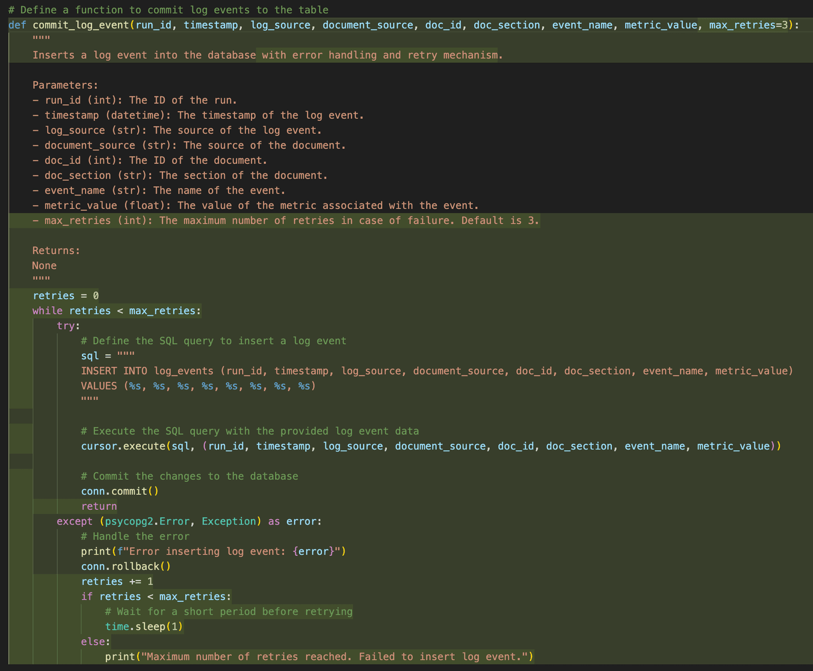Screen dimensions: 813x671
Task: Place the cursor on function name commit_log_event
Action: [81, 25]
